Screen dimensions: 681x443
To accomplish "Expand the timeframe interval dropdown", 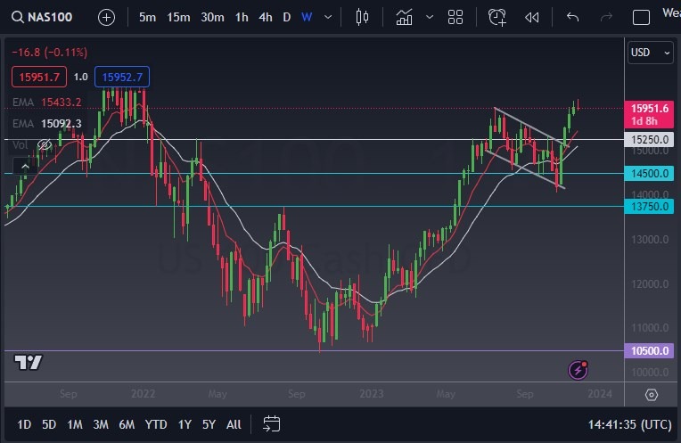I will pos(328,17).
